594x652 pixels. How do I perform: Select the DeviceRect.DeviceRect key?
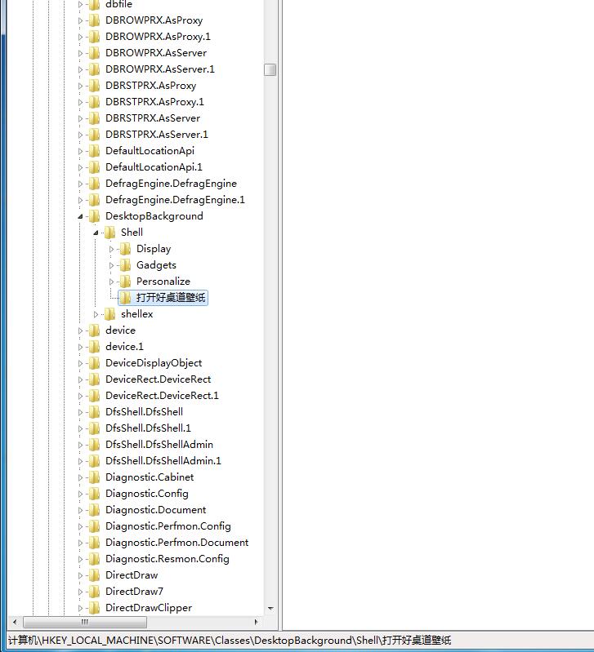tap(159, 379)
